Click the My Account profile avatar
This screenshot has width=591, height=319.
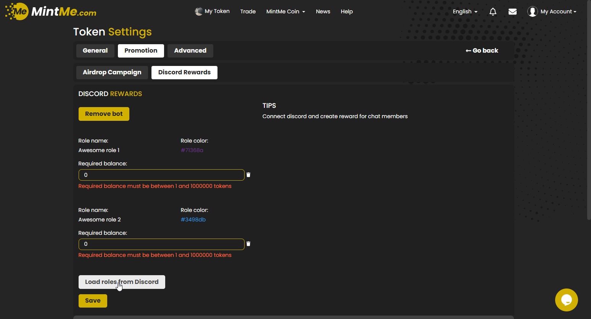tap(532, 12)
